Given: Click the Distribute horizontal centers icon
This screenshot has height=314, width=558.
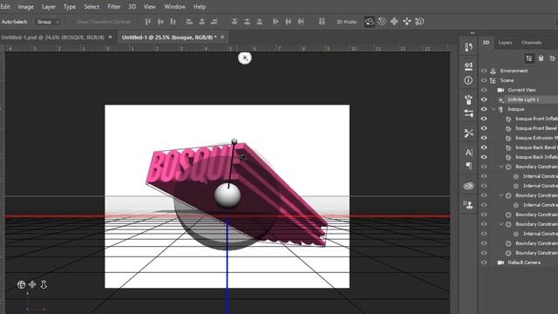Looking at the screenshot, I should click(x=289, y=22).
